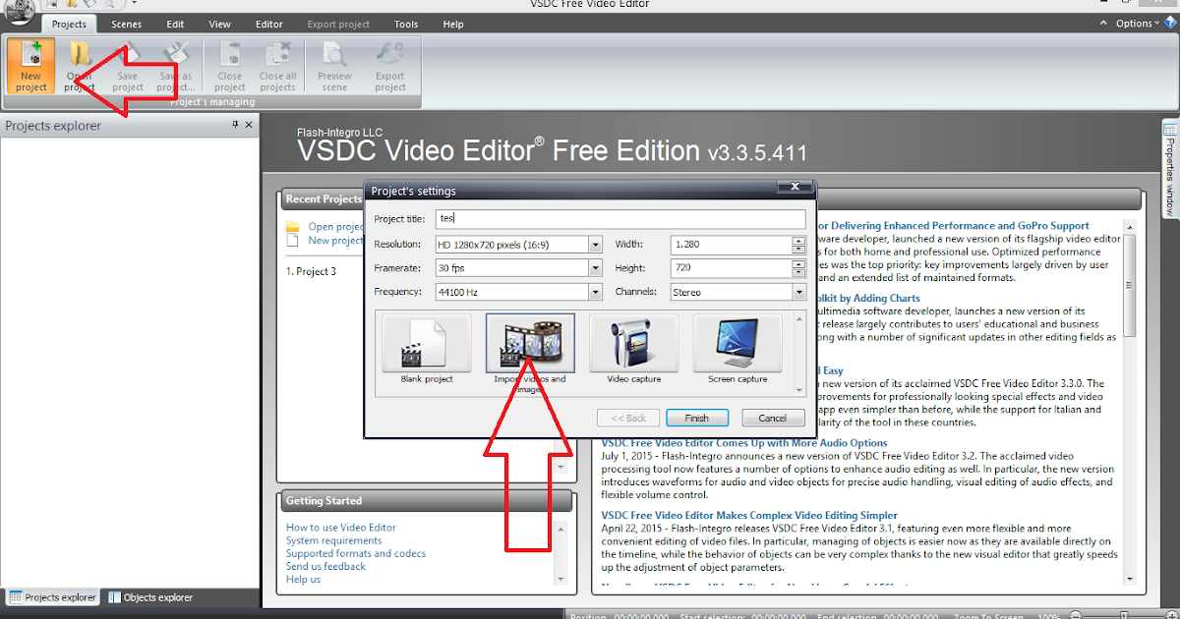
Task: Pin the Projects explorer panel
Action: tap(235, 125)
